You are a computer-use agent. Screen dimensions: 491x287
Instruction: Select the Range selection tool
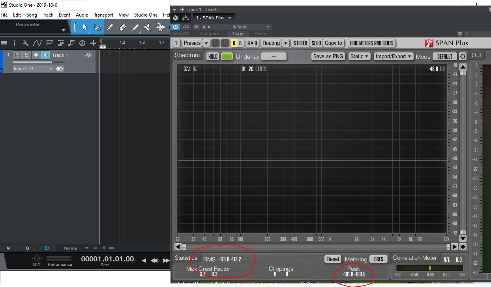(97, 27)
